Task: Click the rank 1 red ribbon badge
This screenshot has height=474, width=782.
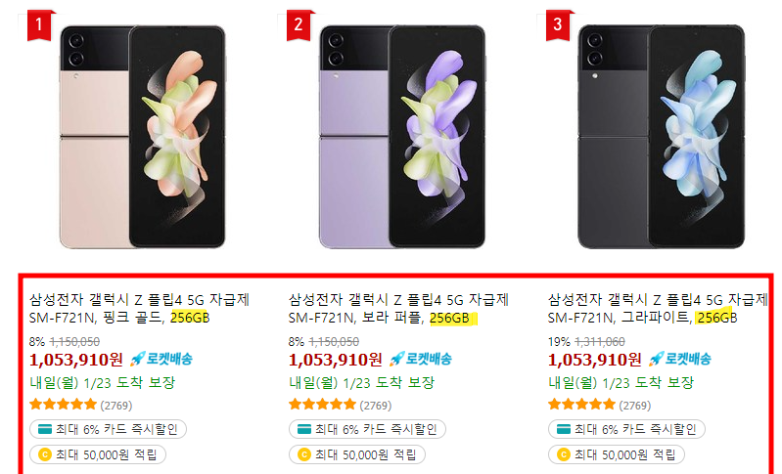Action: tap(40, 24)
